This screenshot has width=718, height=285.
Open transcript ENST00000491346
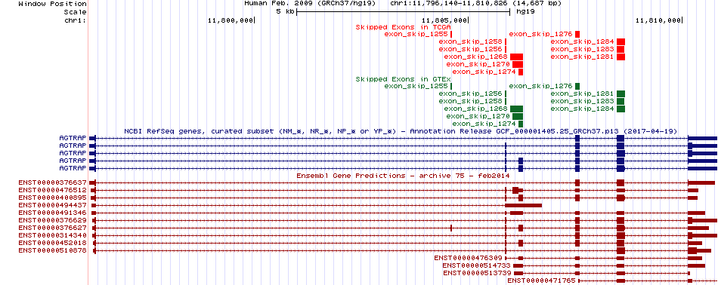(x=53, y=213)
